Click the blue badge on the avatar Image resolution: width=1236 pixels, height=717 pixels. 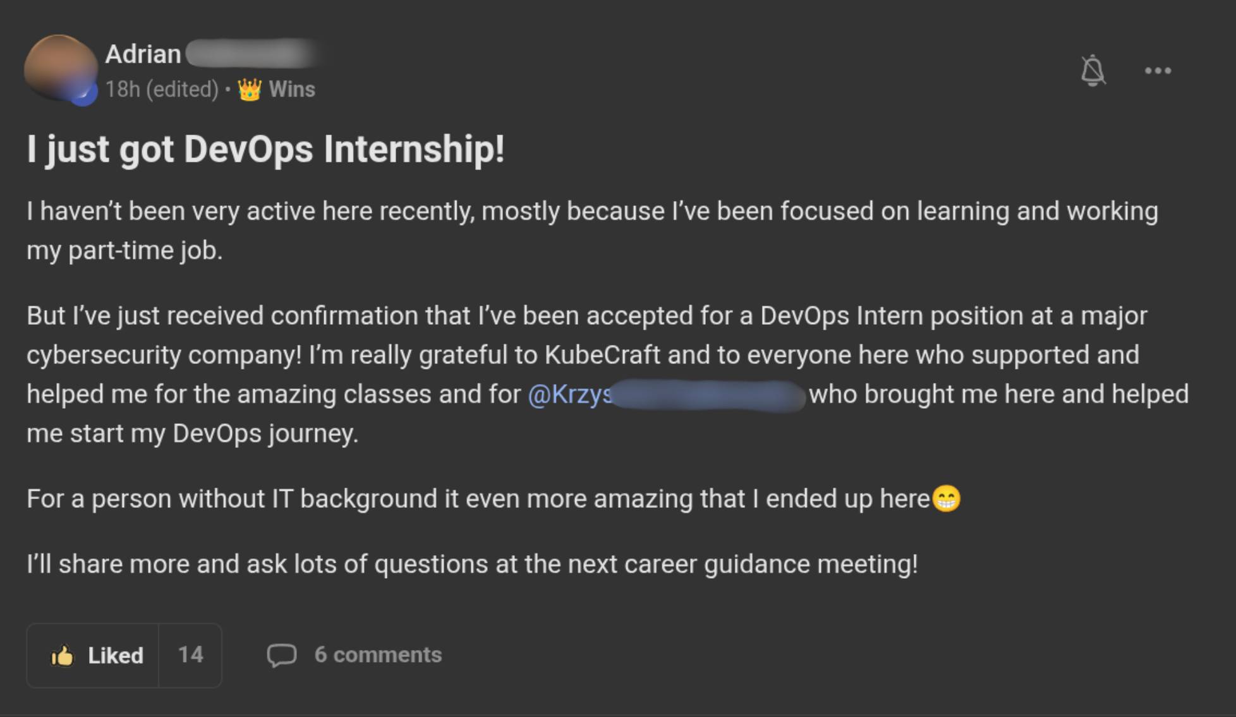(x=83, y=94)
